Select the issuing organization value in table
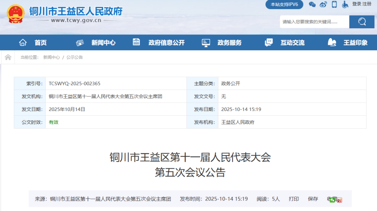 pyautogui.click(x=105, y=96)
